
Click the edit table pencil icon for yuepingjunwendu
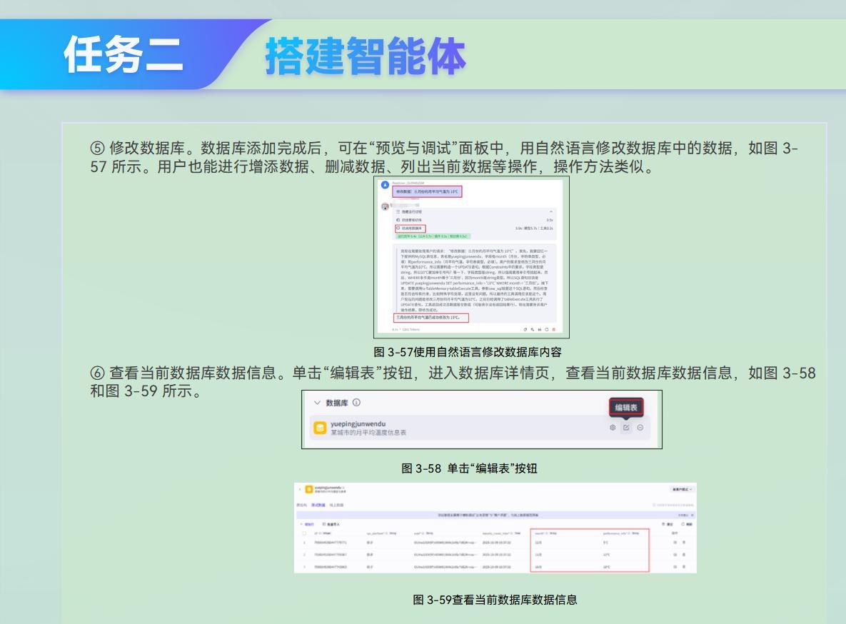626,428
